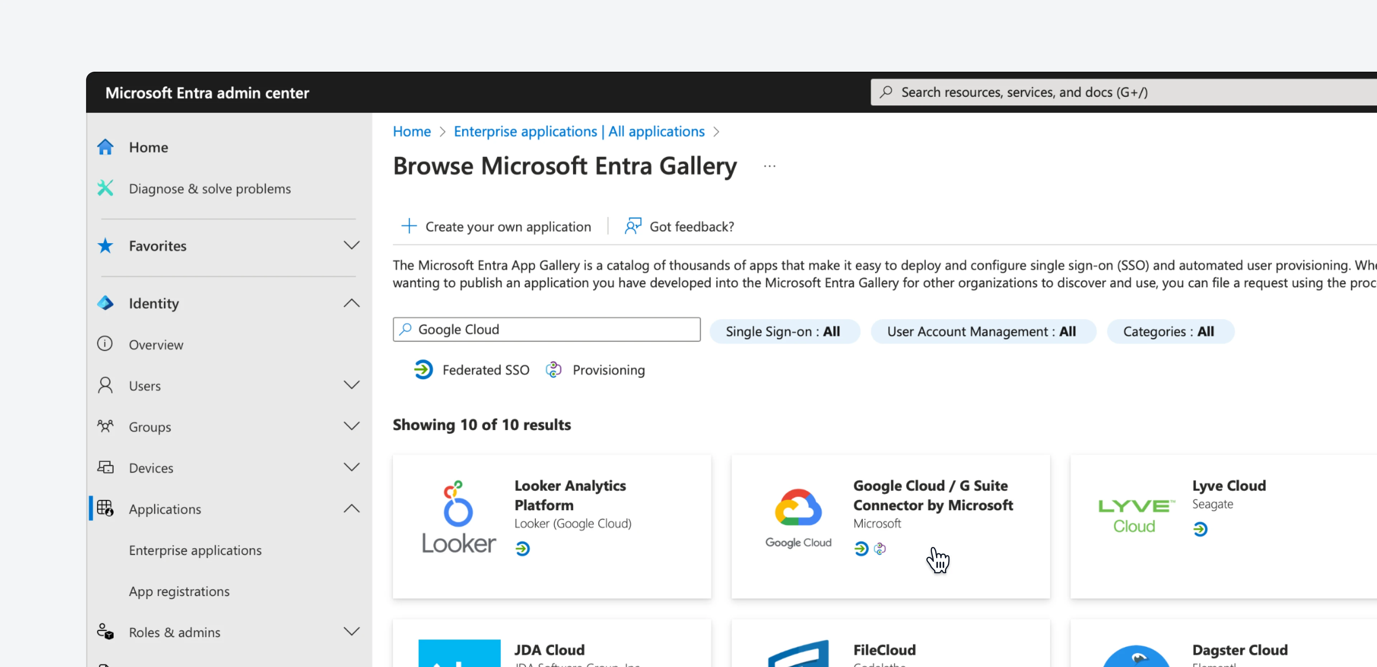1377x667 pixels.
Task: Click the Looker logo thumbnail
Action: (459, 517)
